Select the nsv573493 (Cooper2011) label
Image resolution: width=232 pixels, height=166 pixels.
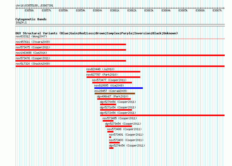126,140
